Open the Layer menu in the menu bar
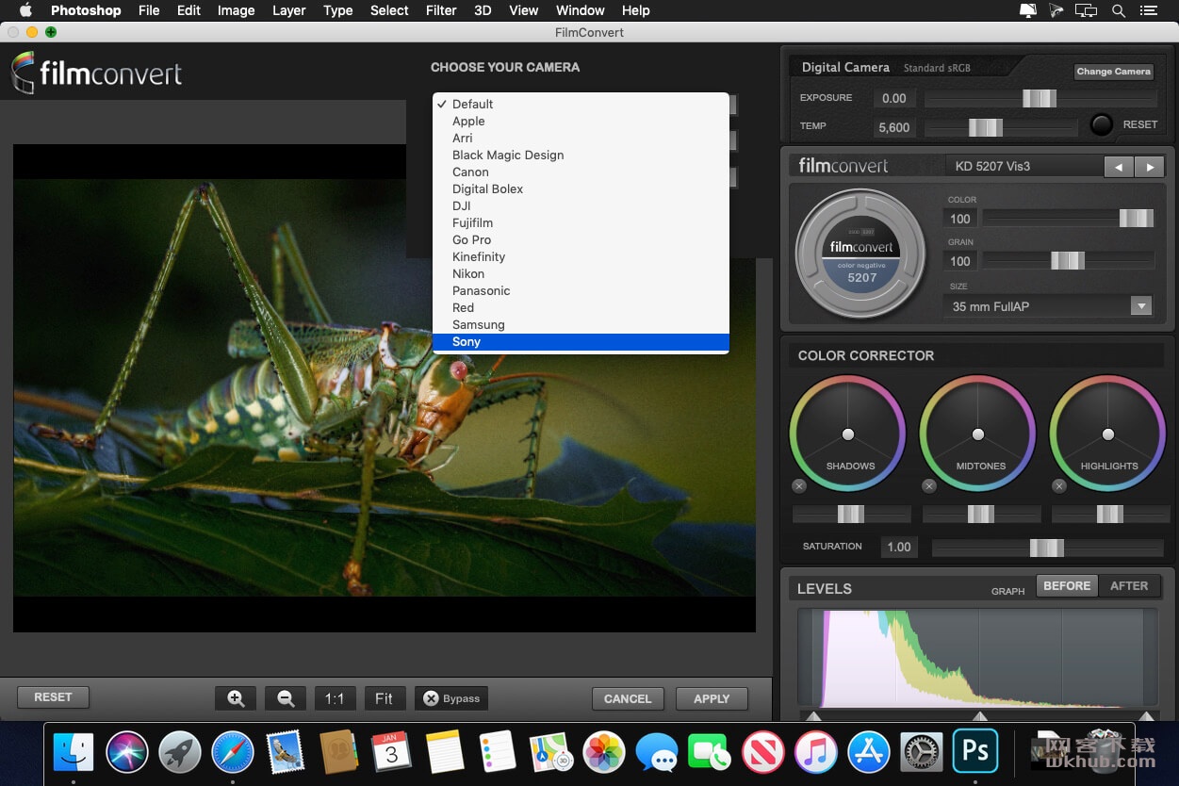Image resolution: width=1179 pixels, height=786 pixels. [x=289, y=10]
